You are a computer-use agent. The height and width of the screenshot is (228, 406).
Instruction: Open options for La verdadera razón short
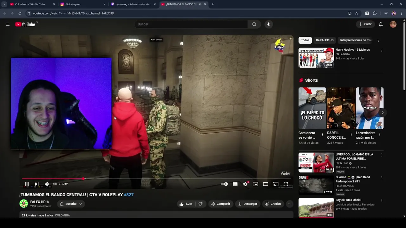pyautogui.click(x=380, y=135)
